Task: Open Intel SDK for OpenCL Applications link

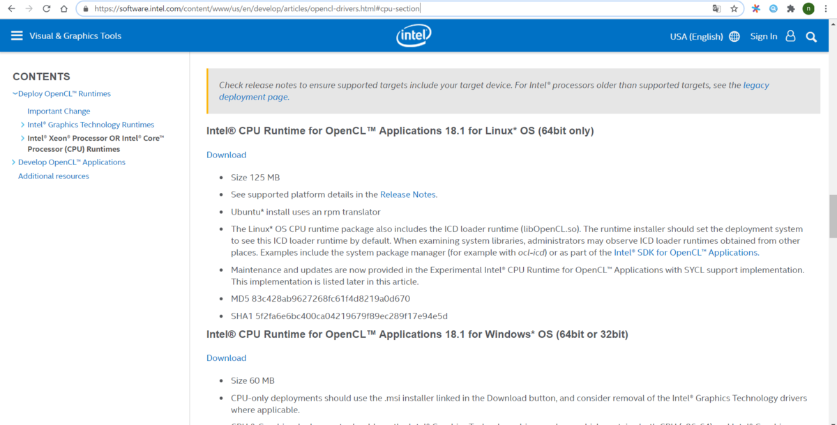Action: 686,252
